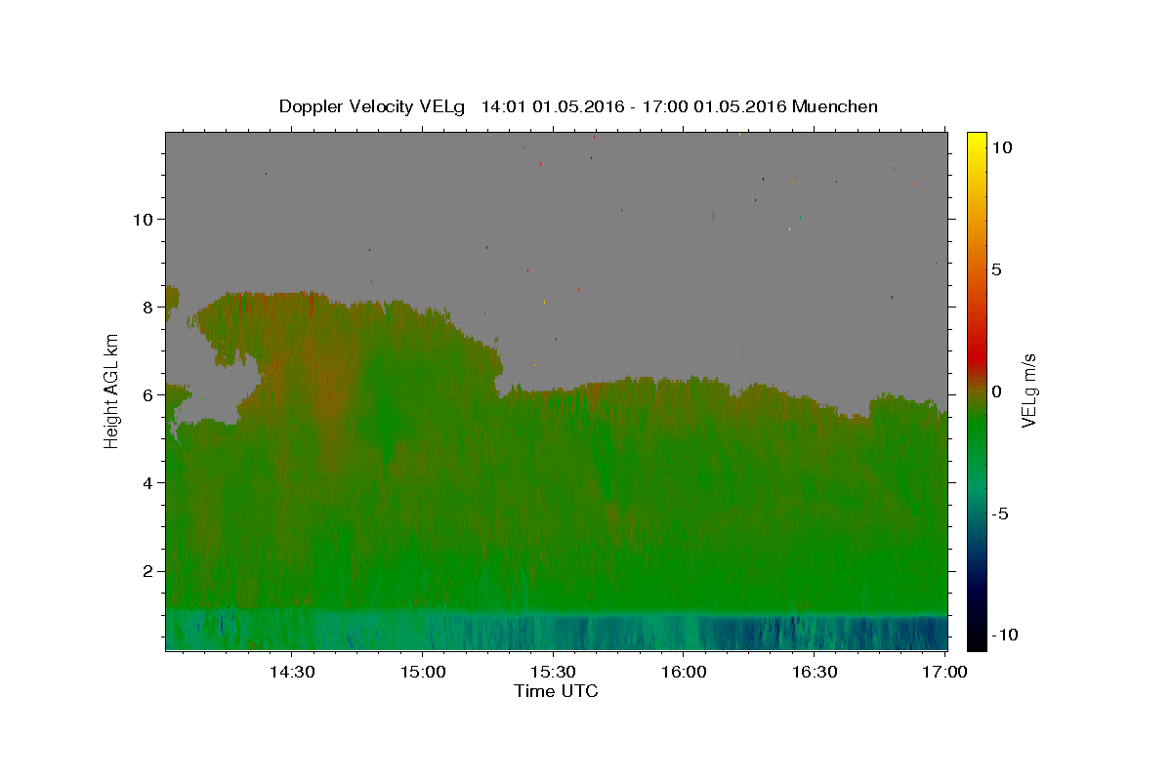1172x781 pixels.
Task: Click the height label 8 on the y-axis
Action: click(x=149, y=307)
